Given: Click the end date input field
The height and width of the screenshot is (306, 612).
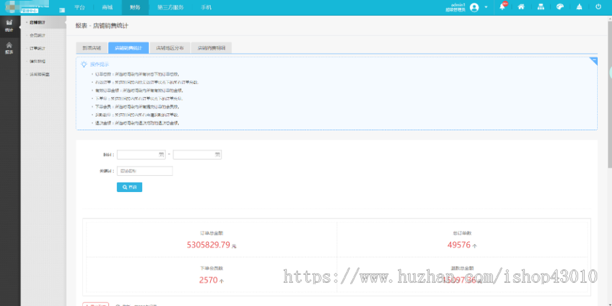Looking at the screenshot, I should 197,155.
